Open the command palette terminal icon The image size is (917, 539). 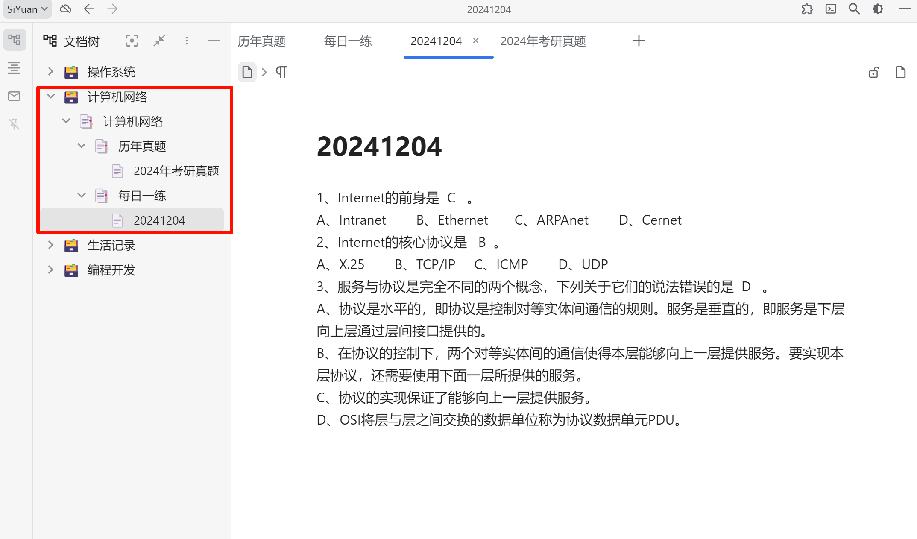click(831, 9)
